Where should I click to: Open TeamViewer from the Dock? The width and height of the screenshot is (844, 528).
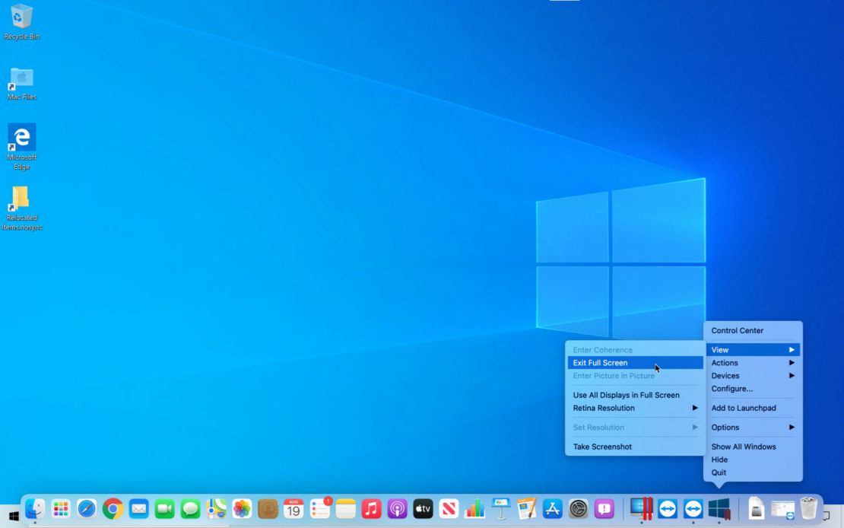coord(667,508)
